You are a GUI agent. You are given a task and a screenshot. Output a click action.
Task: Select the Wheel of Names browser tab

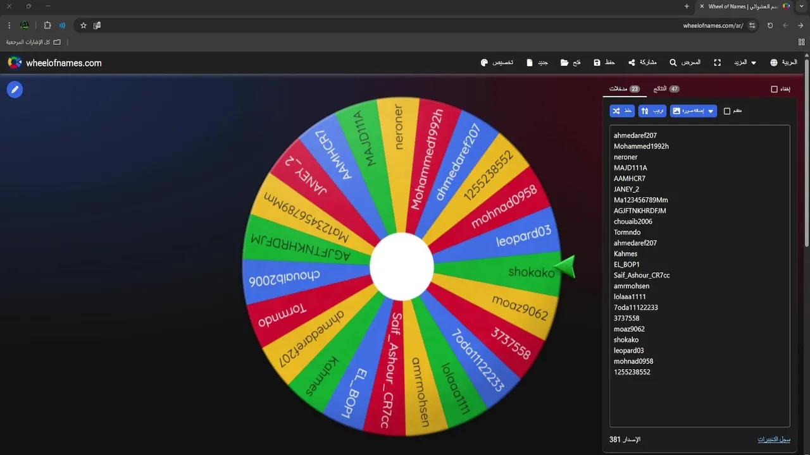744,6
